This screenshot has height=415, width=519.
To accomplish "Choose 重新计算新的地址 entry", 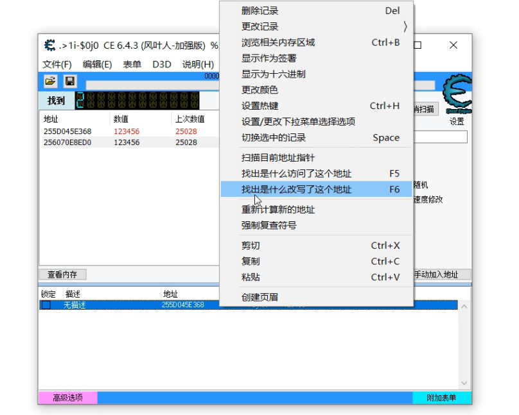I will (x=317, y=210).
